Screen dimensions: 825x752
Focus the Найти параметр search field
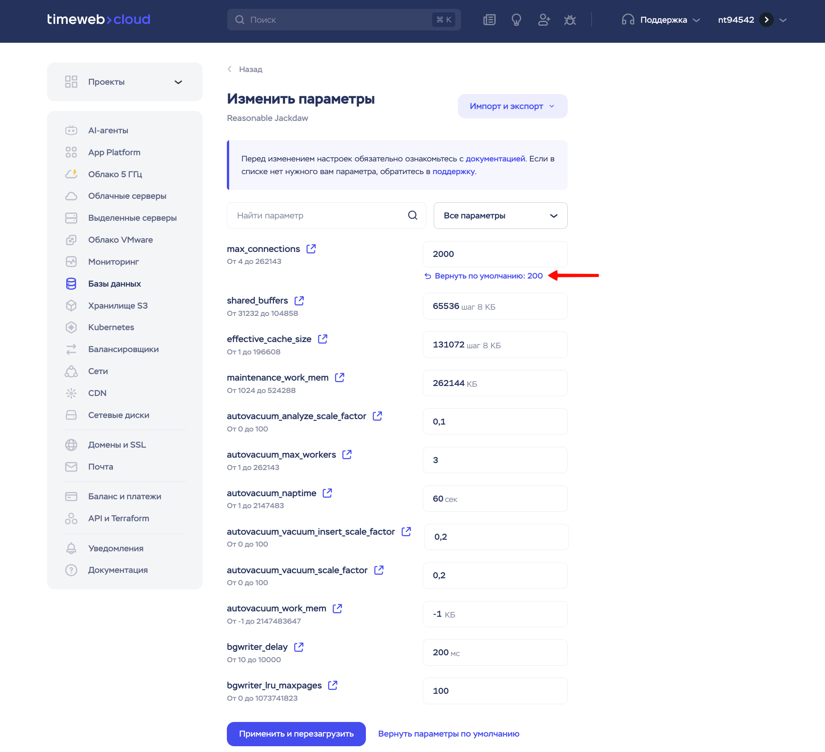coord(326,215)
